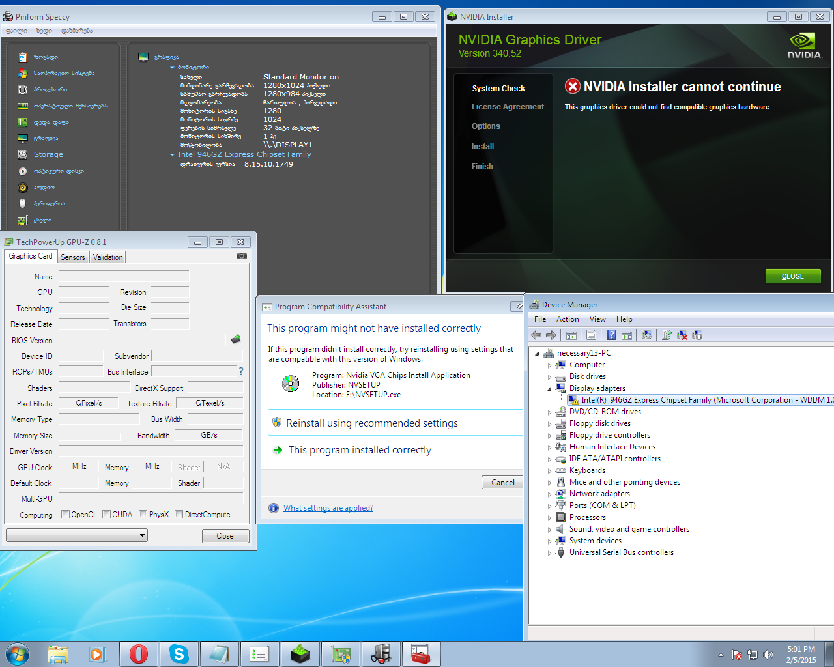834x667 pixels.
Task: Toggle the OpenCL checkbox
Action: pyautogui.click(x=66, y=515)
